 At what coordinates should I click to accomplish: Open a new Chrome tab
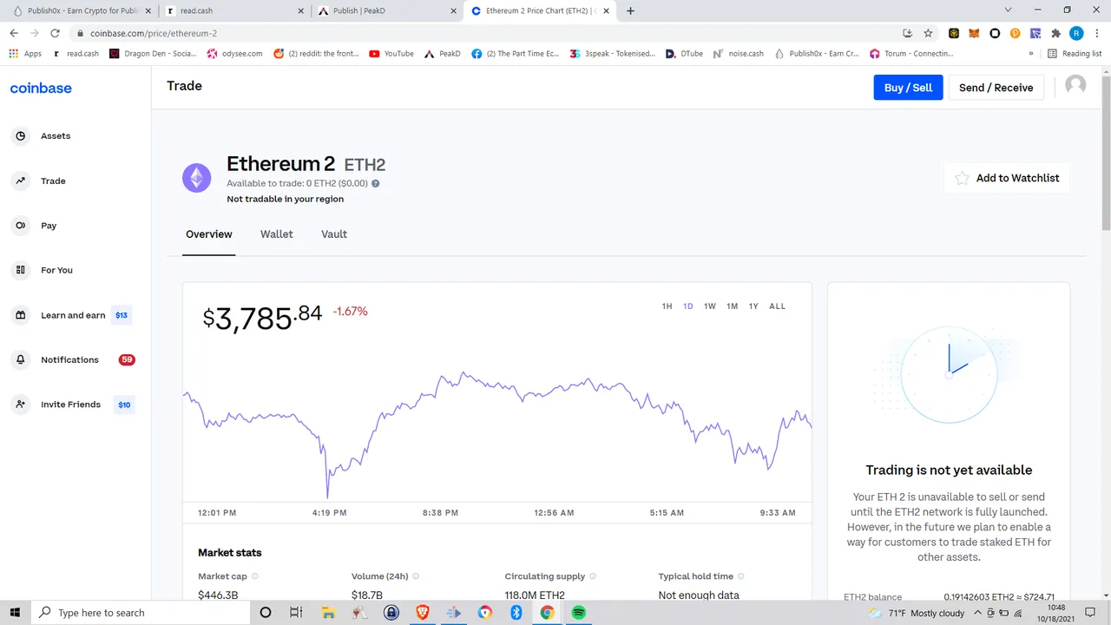[630, 10]
